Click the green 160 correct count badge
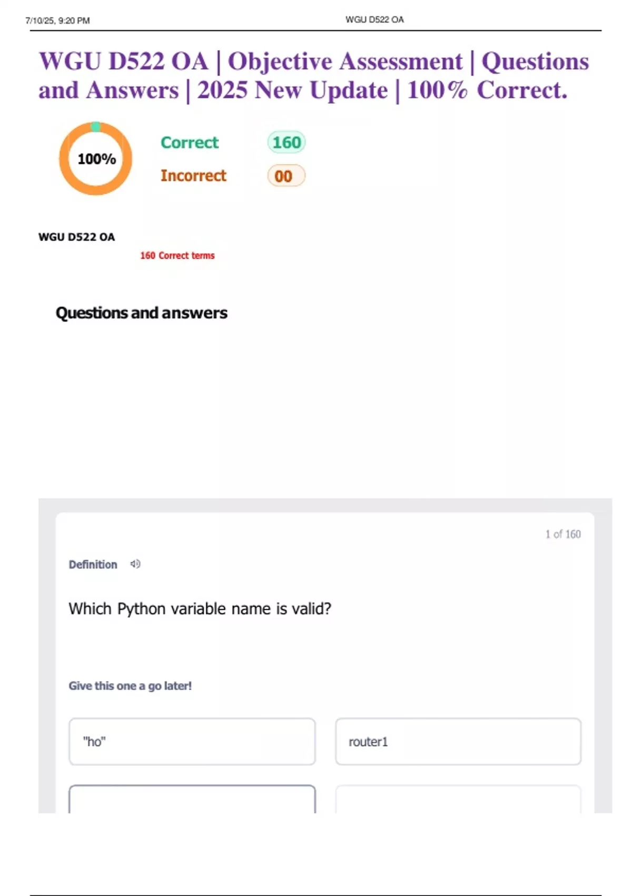 pos(287,142)
